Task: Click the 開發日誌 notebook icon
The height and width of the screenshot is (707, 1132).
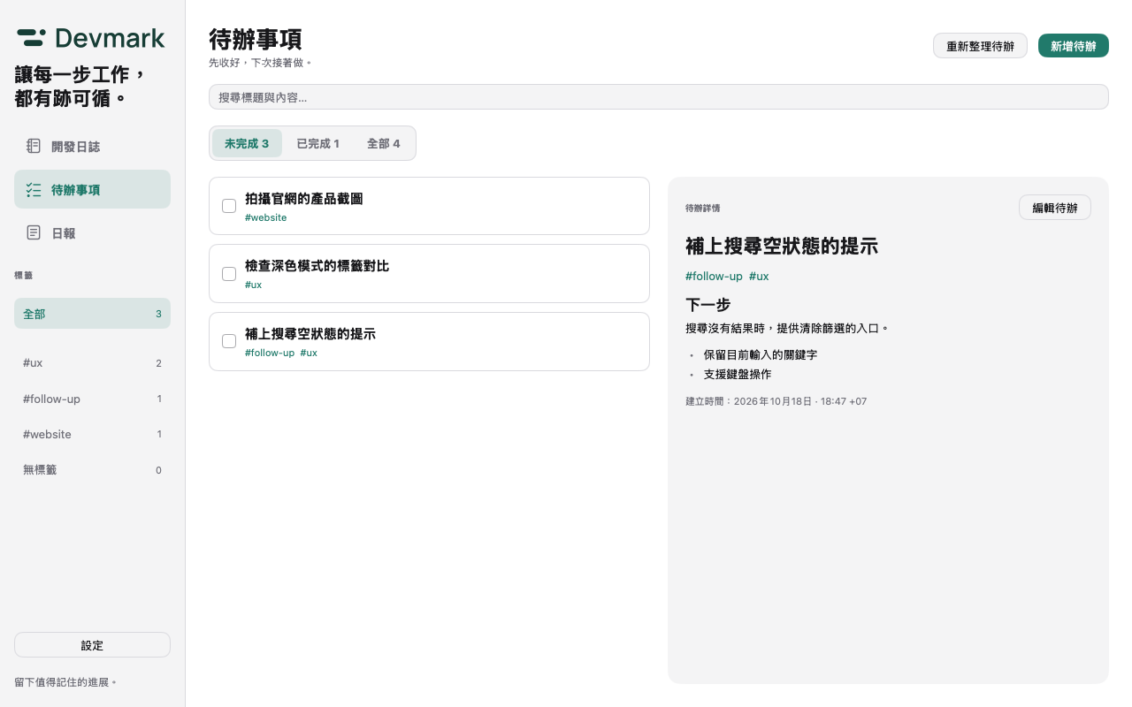Action: [x=34, y=146]
